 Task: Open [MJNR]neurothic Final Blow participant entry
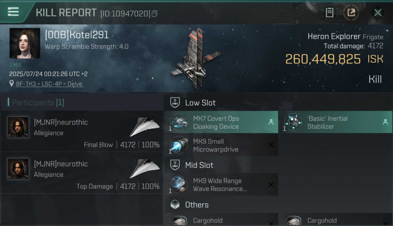82,131
